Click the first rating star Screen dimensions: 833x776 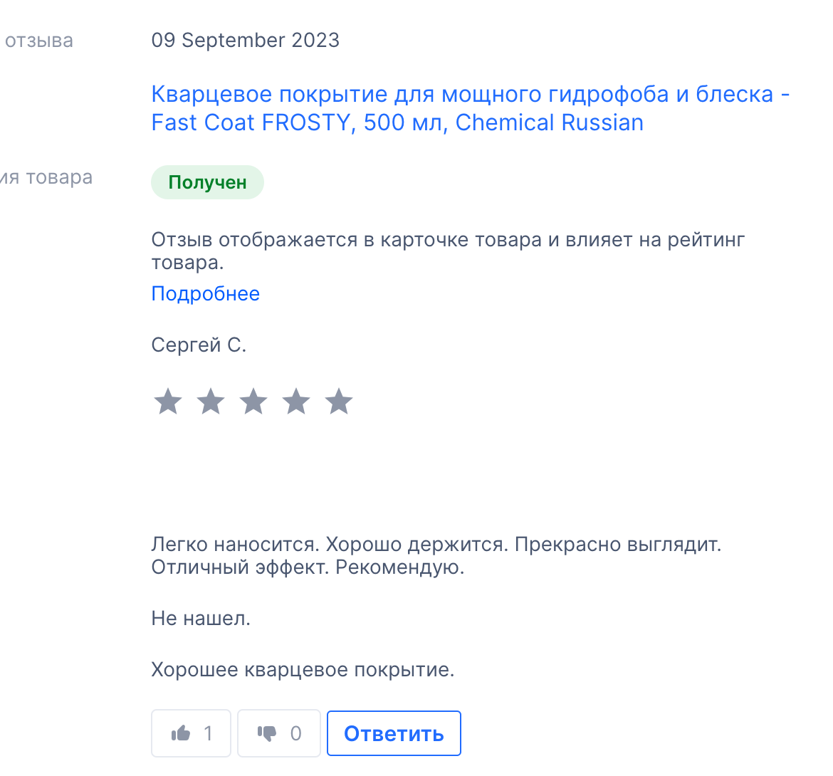(168, 402)
